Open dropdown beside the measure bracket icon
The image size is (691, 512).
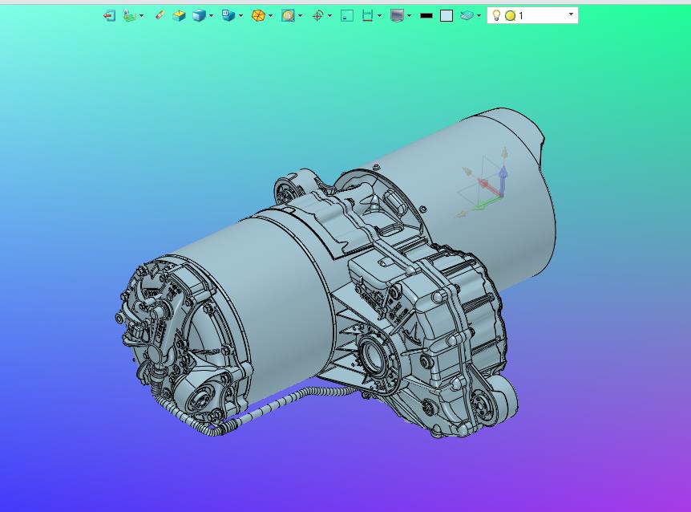379,16
